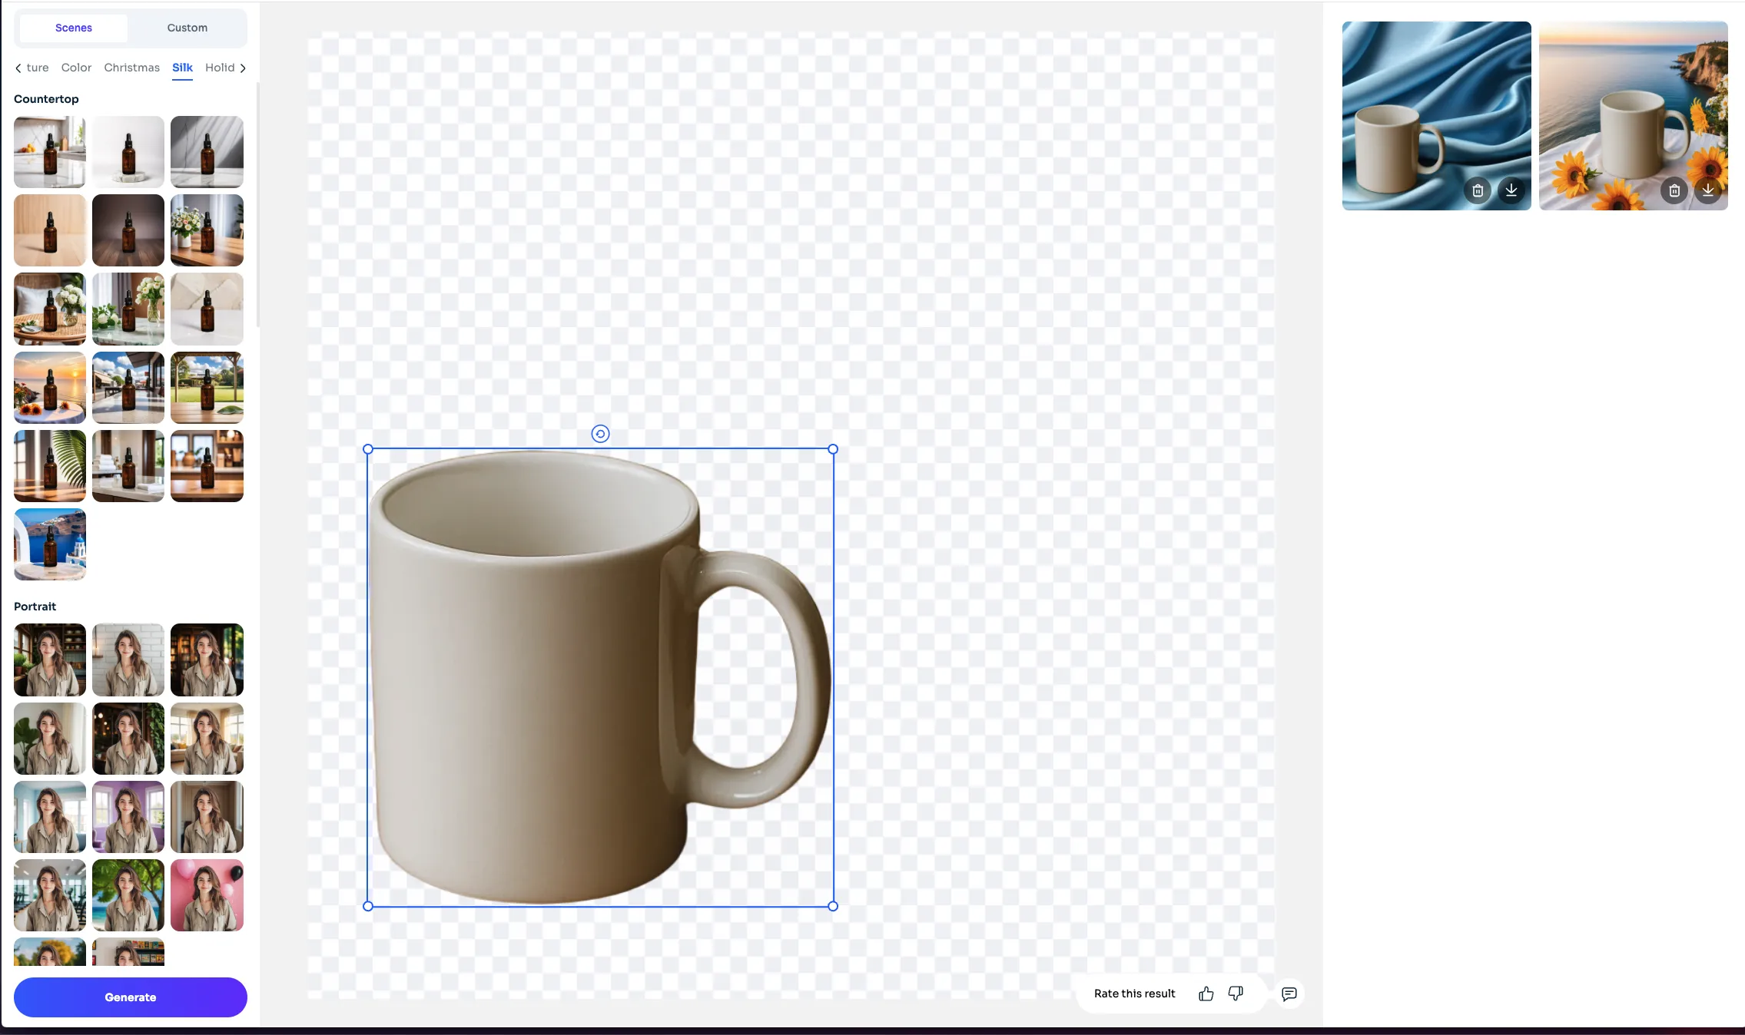Give a thumbs up rating to this result
This screenshot has width=1745, height=1035.
[1206, 993]
